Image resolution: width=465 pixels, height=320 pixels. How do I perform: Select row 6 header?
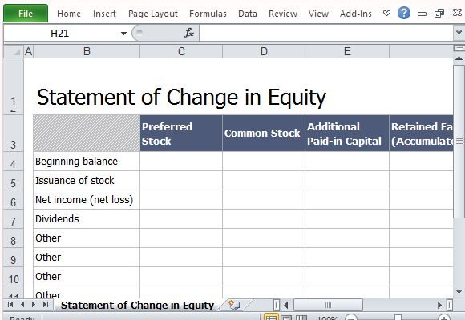click(14, 200)
